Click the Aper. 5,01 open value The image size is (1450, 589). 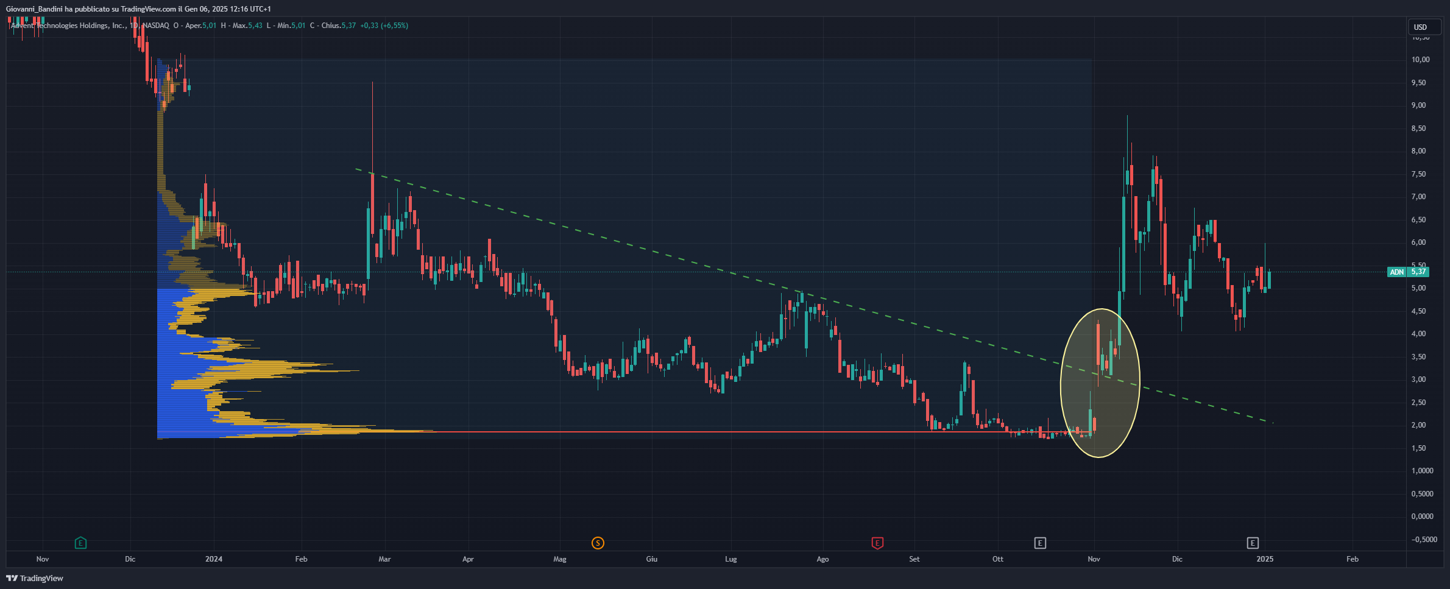(x=200, y=26)
